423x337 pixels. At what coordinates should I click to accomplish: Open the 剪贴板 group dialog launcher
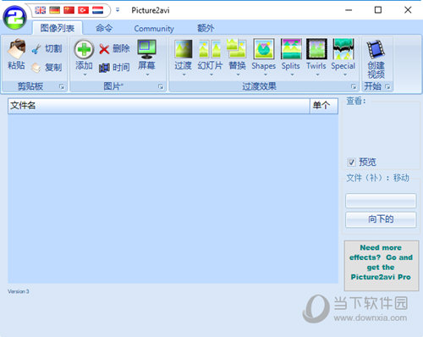click(x=62, y=86)
